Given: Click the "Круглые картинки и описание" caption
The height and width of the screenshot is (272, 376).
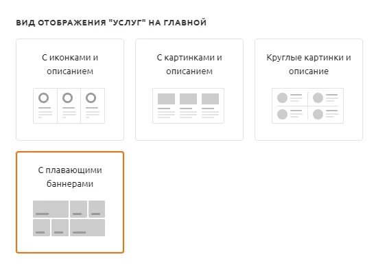Looking at the screenshot, I should click(x=309, y=65).
